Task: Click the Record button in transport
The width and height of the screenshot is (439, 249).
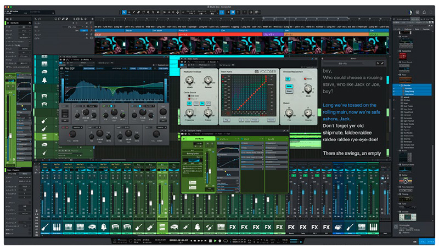Action: [220, 241]
